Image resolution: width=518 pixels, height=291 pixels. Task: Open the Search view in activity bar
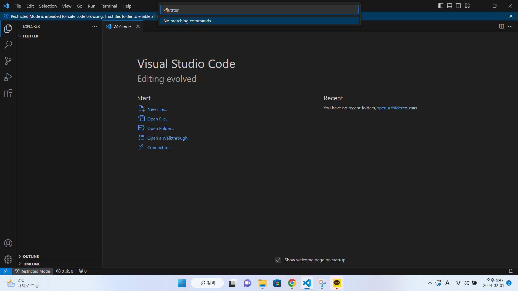(x=8, y=44)
